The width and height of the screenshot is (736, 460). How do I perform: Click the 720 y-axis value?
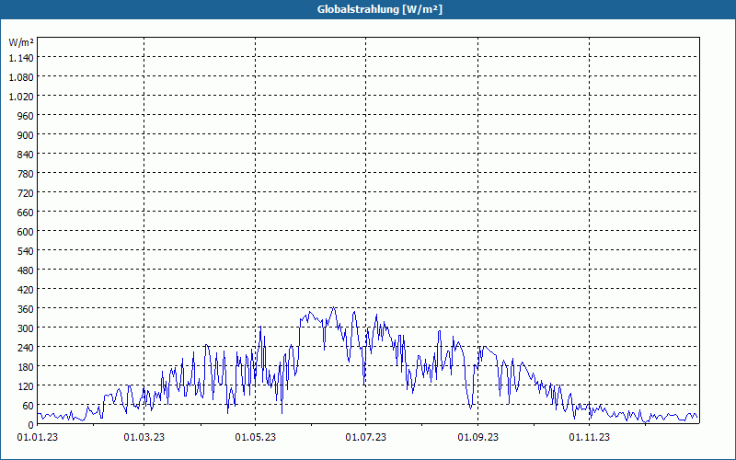[26, 193]
